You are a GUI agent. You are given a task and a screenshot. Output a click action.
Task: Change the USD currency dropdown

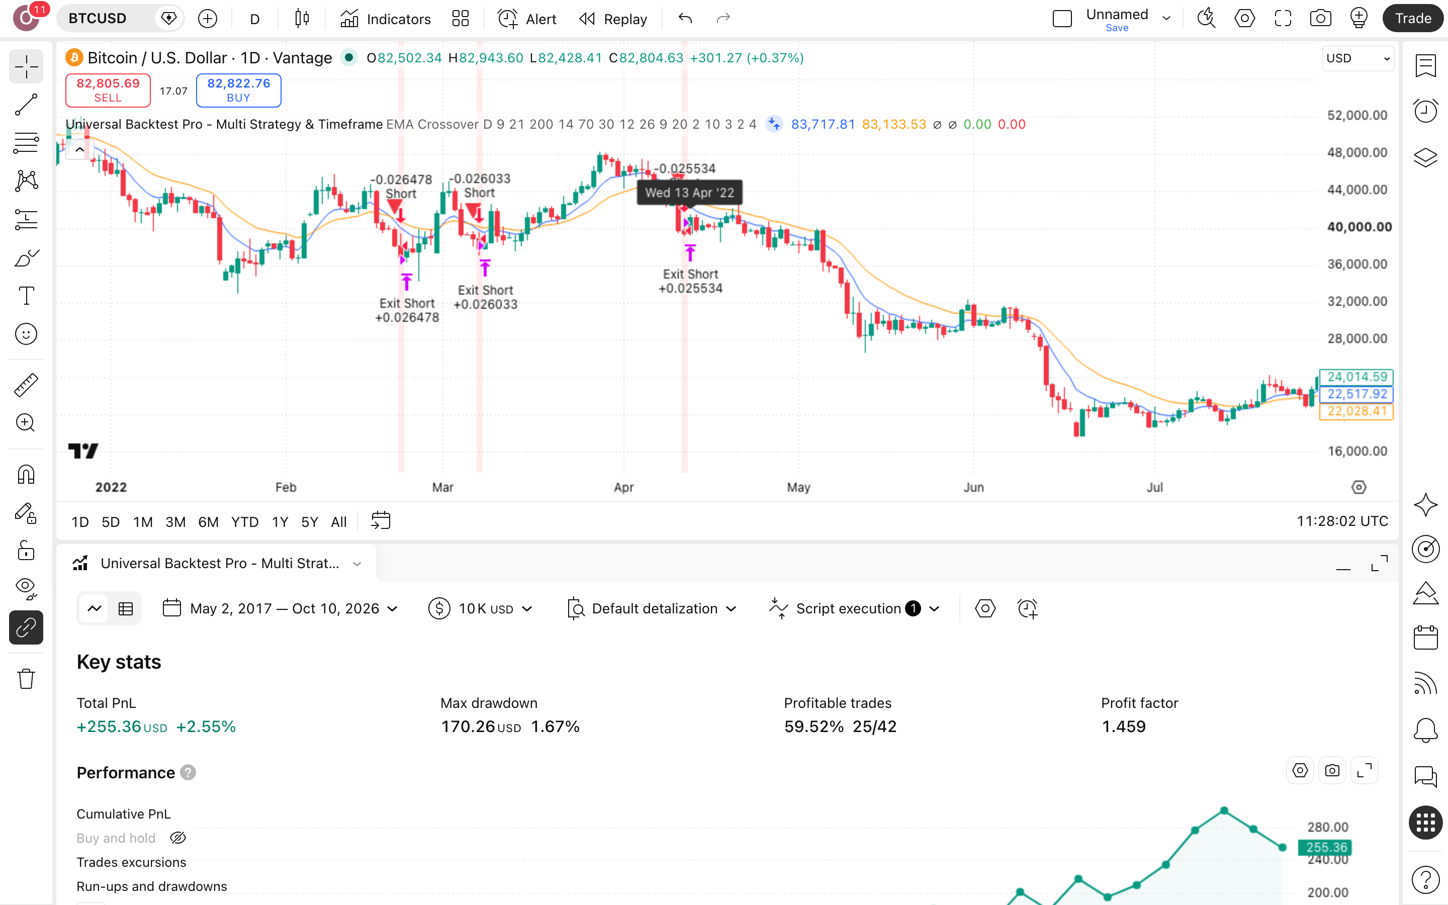1357,58
